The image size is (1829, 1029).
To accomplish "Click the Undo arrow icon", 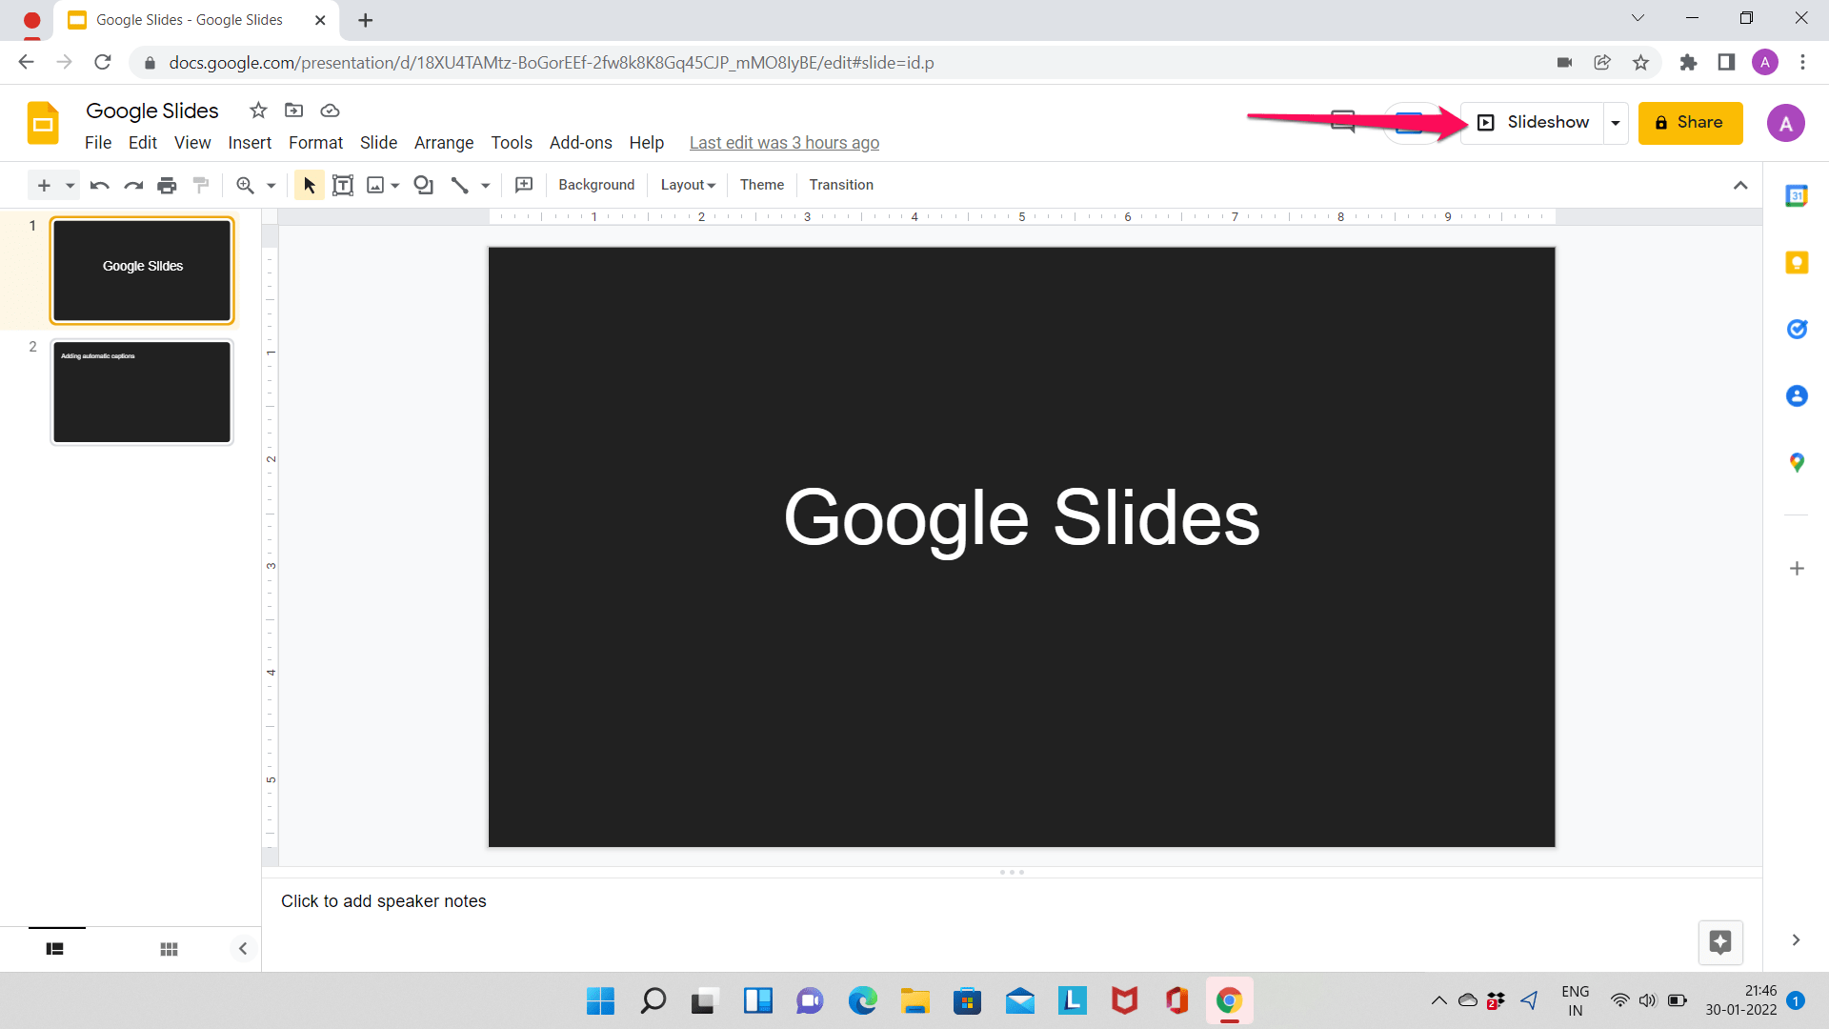I will pos(99,185).
